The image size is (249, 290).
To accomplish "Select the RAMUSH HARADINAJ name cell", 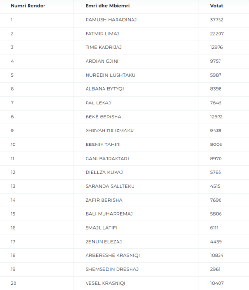I will (111, 20).
